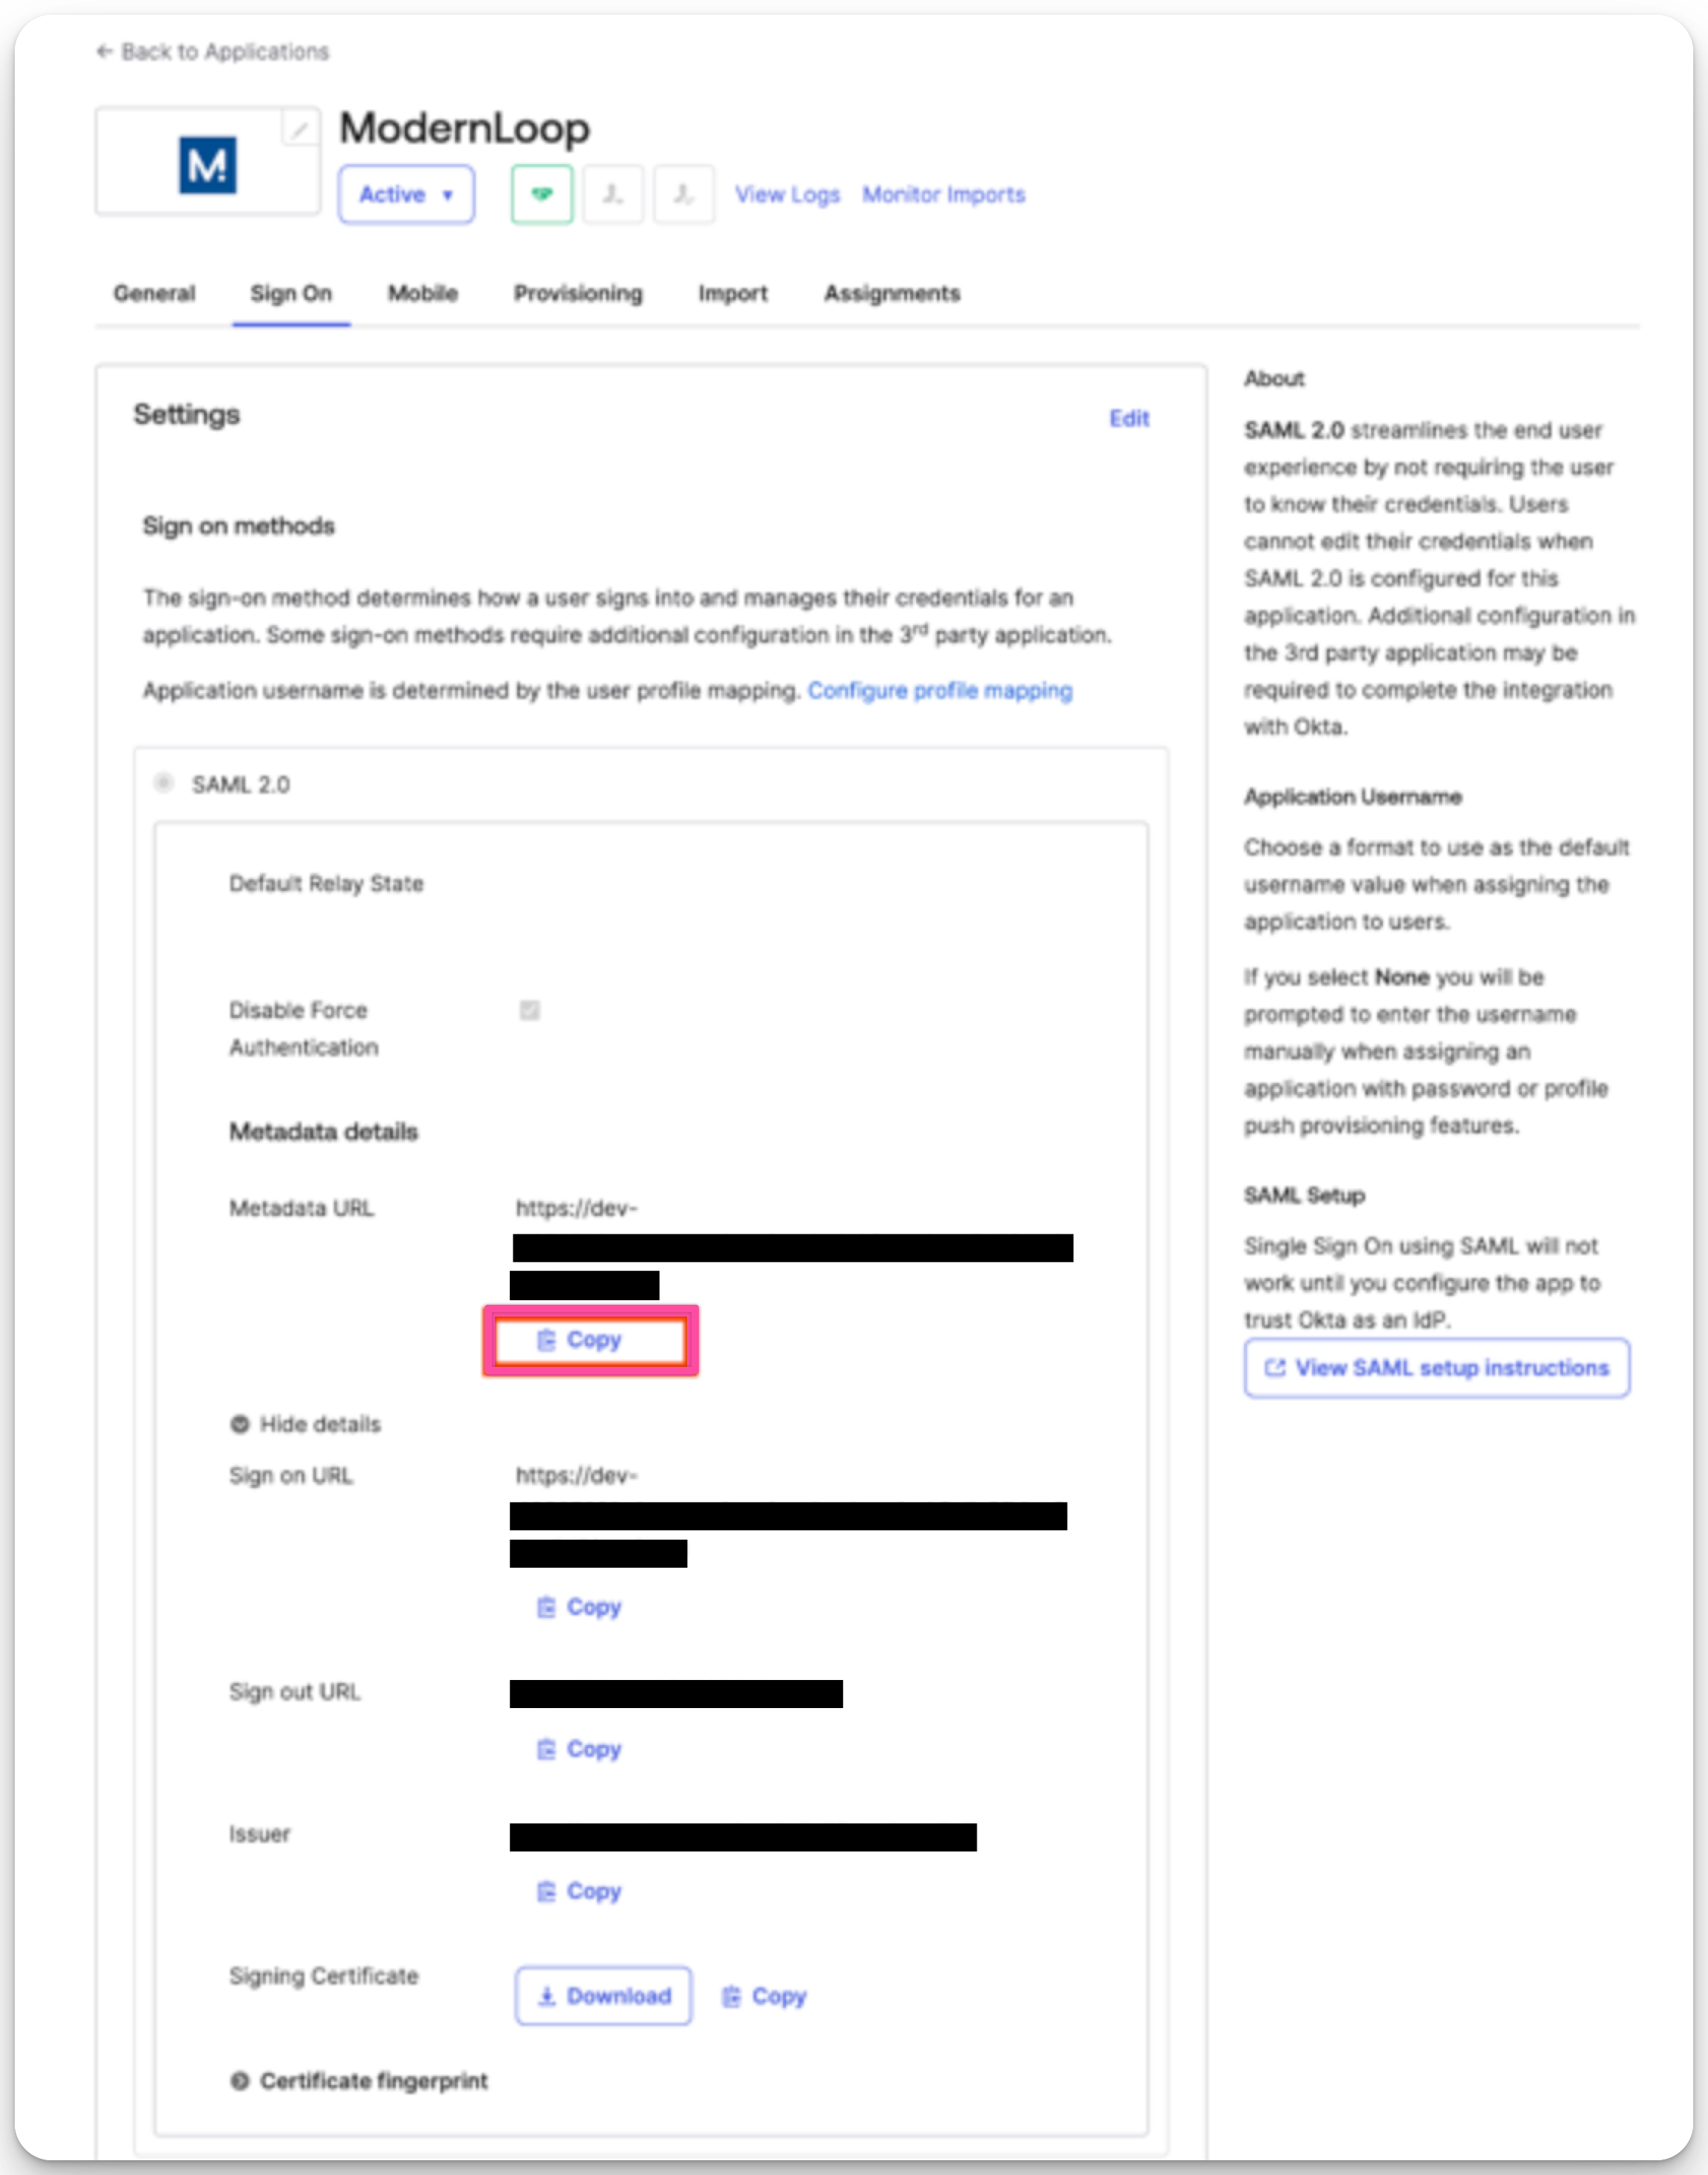The width and height of the screenshot is (1708, 2175).
Task: Collapse the Hide details section
Action: (306, 1424)
